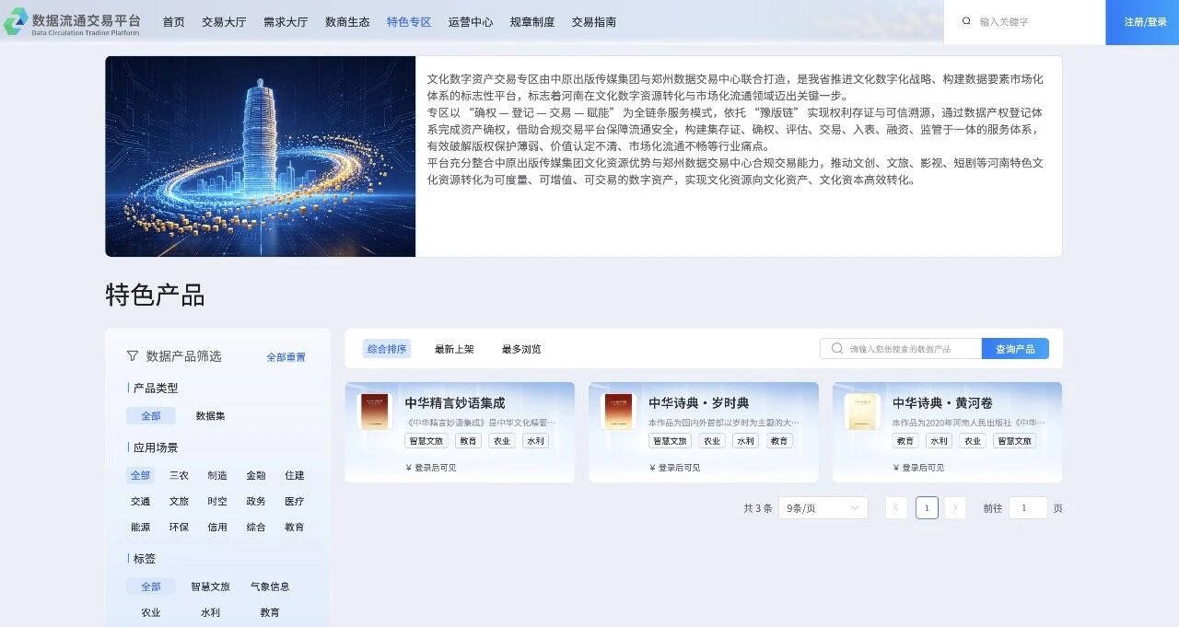Click page number 1 in pagination
1179x627 pixels.
(x=927, y=507)
